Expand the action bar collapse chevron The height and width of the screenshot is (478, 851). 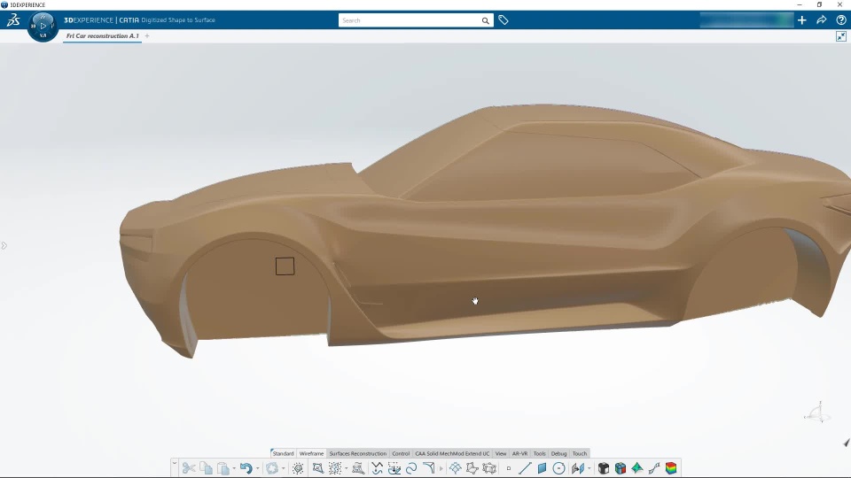[175, 464]
